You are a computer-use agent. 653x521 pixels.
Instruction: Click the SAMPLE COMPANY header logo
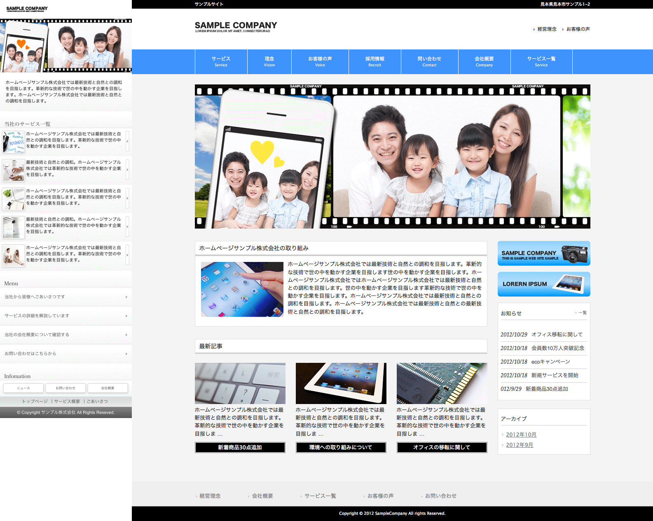[236, 27]
